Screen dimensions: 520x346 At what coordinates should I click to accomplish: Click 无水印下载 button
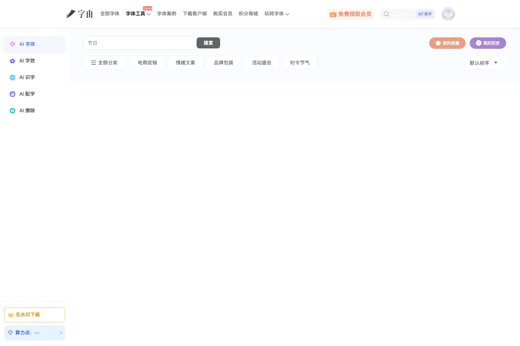(x=35, y=315)
